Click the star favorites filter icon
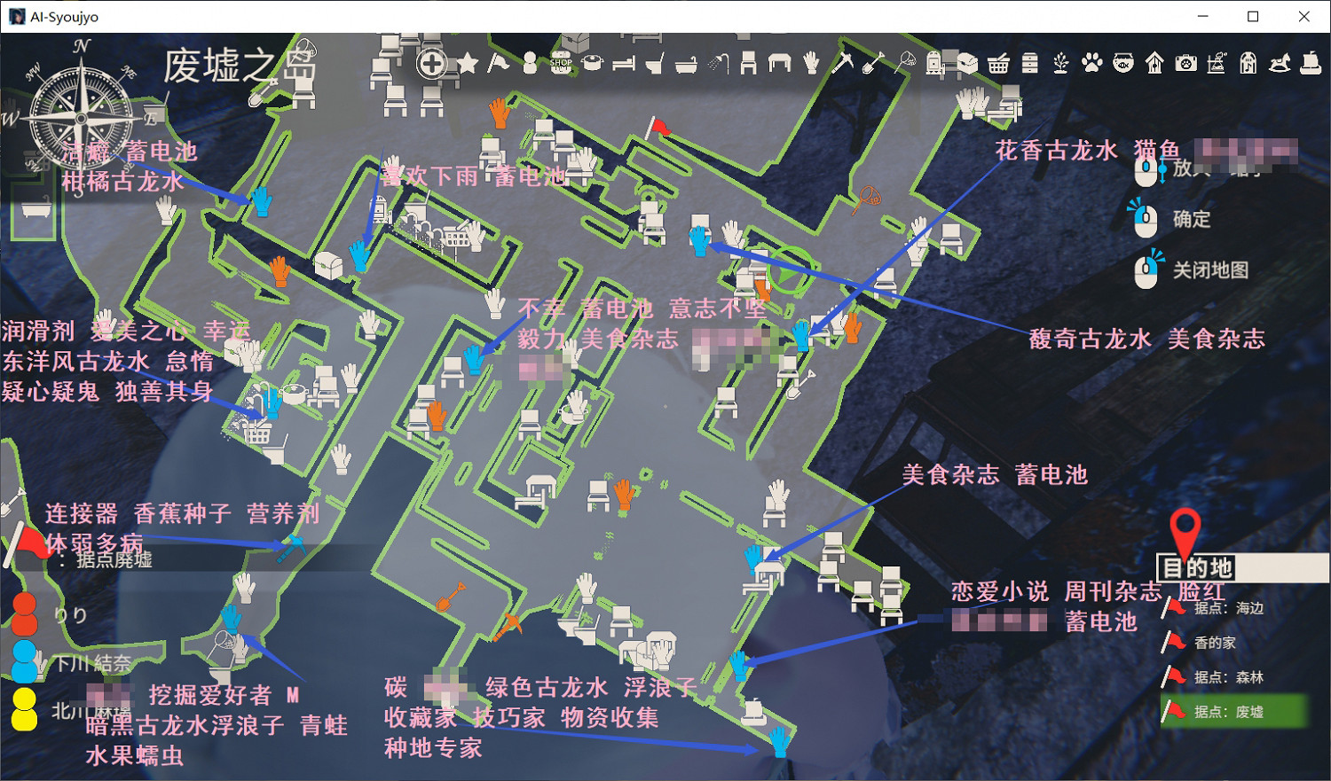1331x781 pixels. coord(468,63)
